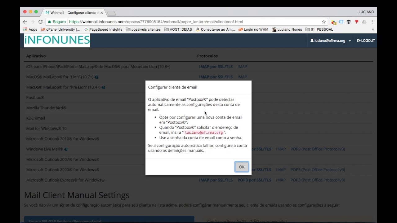Show the hidden bookmarks overflow chevron
This screenshot has width=397, height=223.
click(x=373, y=29)
